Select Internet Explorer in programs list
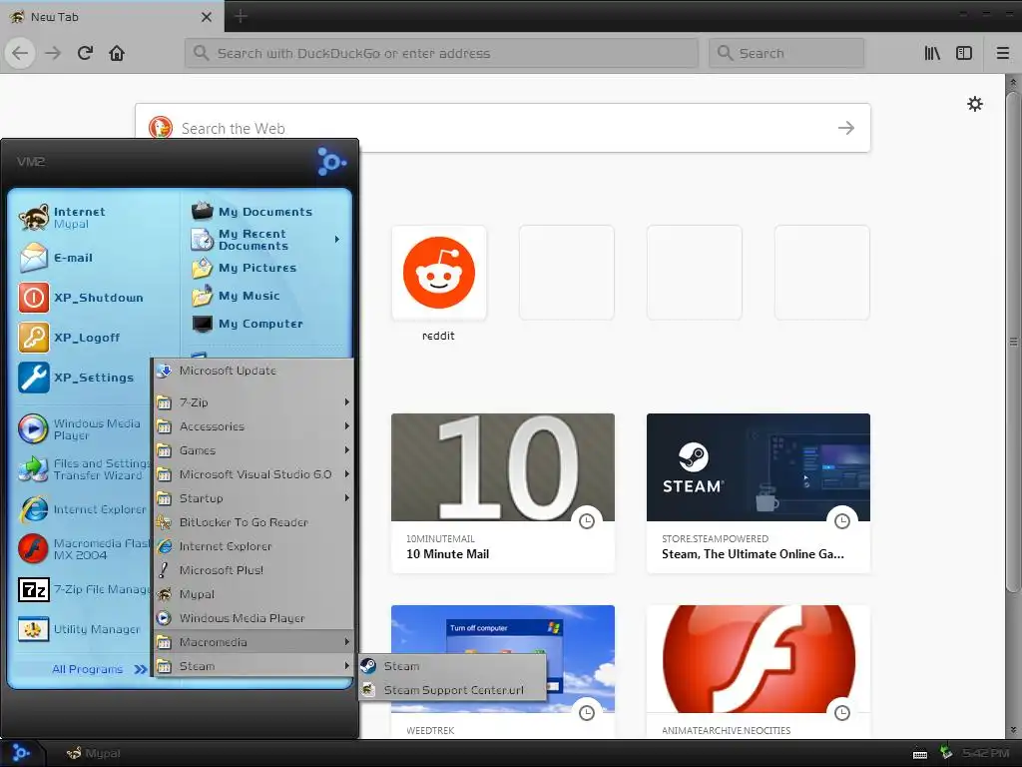The width and height of the screenshot is (1022, 767). [255, 546]
